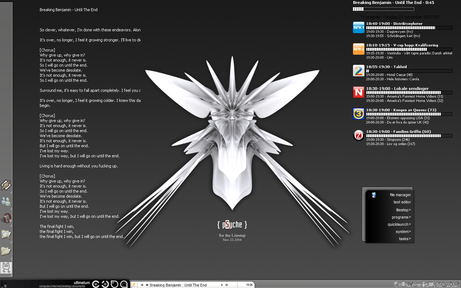Image resolution: width=461 pixels, height=288 pixels.
Task: Open the folder search magnifier dock icon
Action: 6,235
